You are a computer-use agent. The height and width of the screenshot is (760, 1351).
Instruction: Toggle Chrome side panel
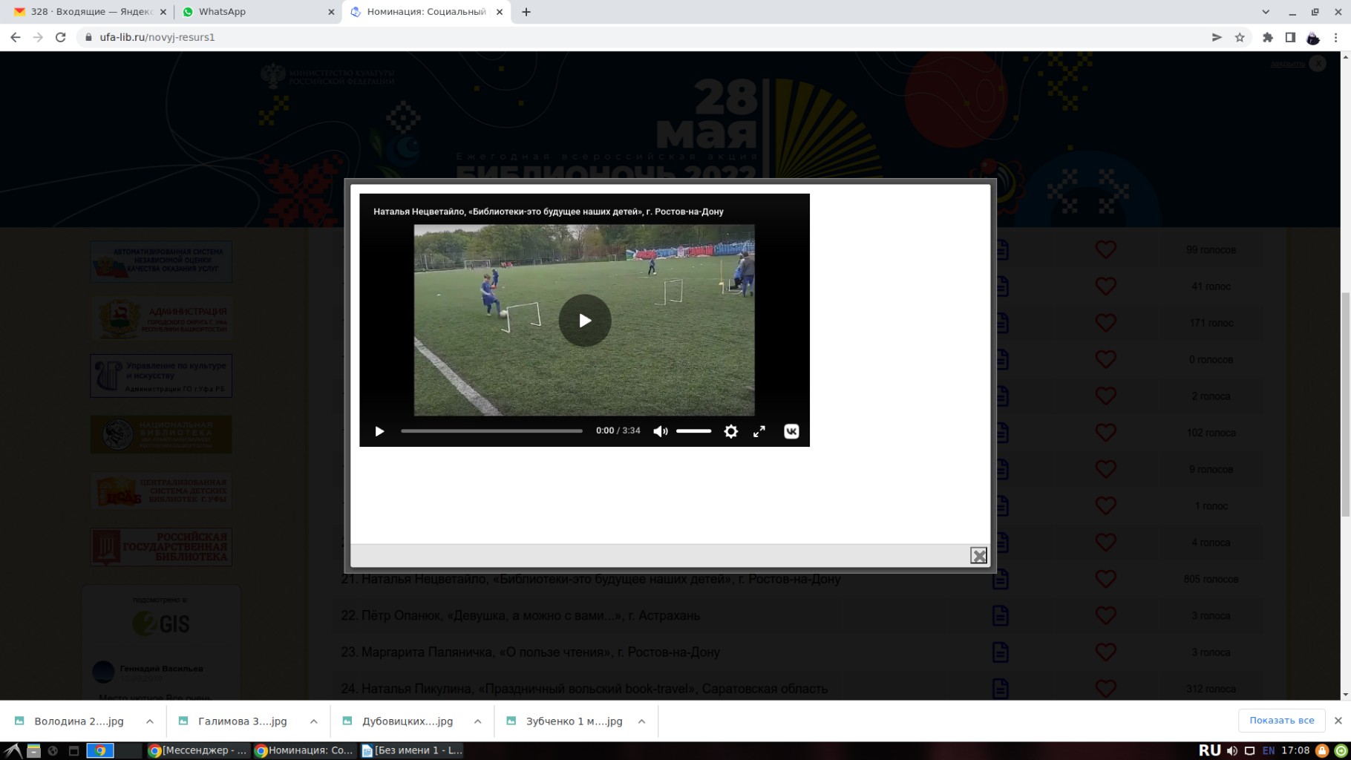[x=1290, y=37]
